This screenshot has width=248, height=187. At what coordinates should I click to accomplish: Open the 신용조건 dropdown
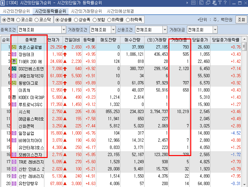pyautogui.click(x=165, y=30)
